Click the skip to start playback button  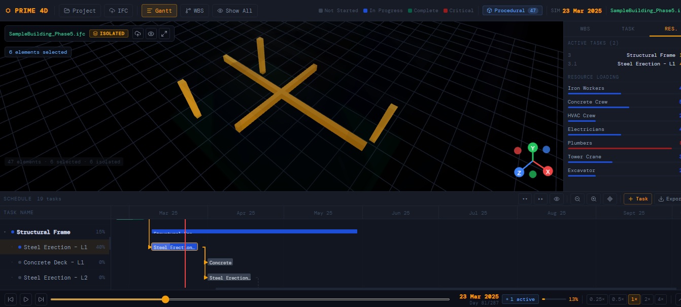10,299
